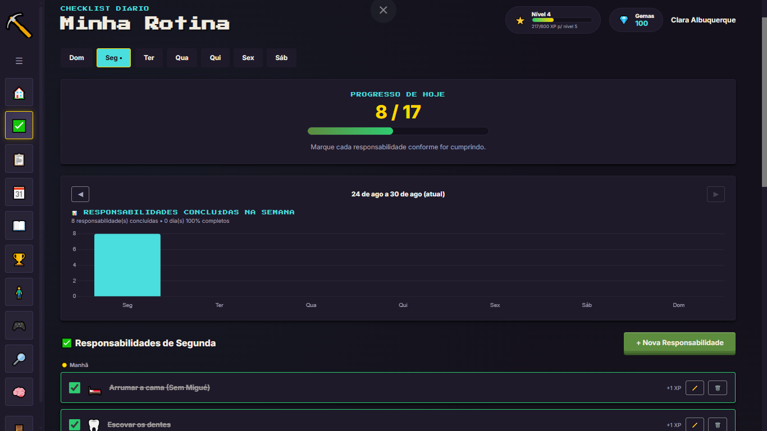This screenshot has height=431, width=767.
Task: Click the cyan Seg bar in the chart
Action: tap(127, 265)
